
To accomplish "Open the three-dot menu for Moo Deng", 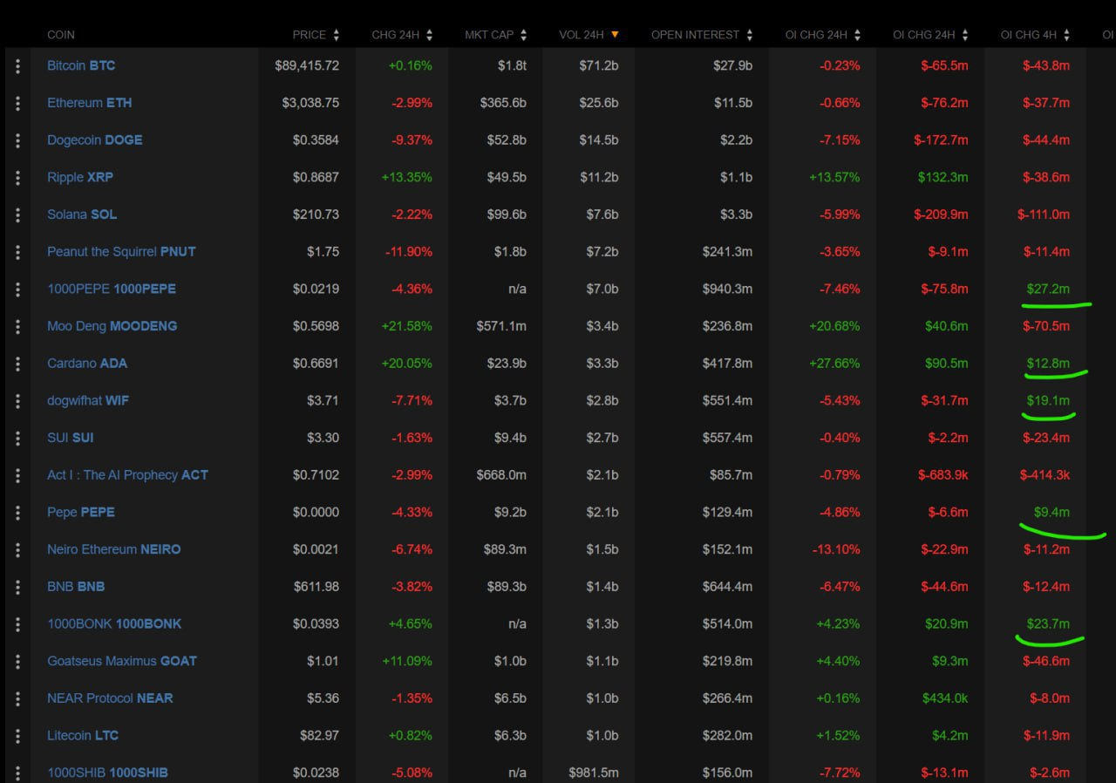I will pyautogui.click(x=17, y=326).
